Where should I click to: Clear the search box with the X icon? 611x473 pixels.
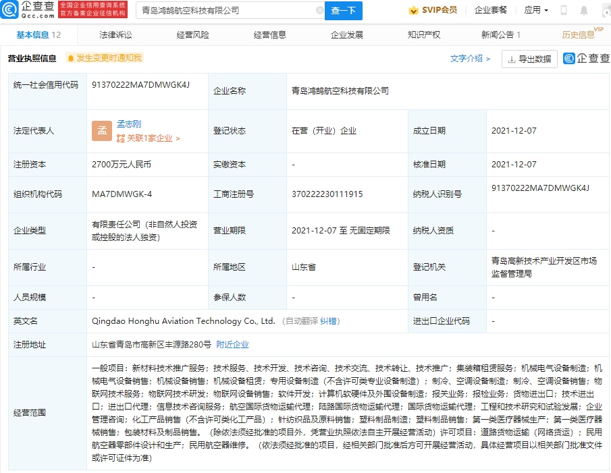coord(320,11)
